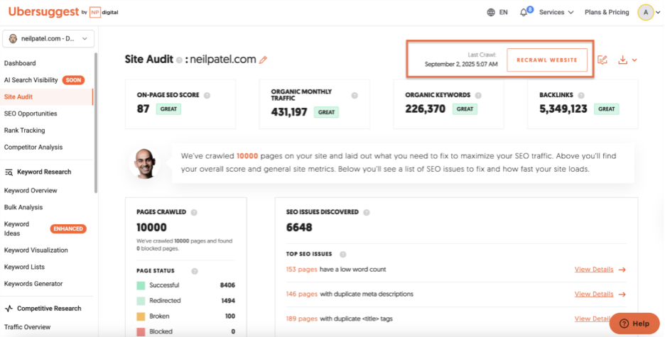Expand the export options chevron

[634, 60]
